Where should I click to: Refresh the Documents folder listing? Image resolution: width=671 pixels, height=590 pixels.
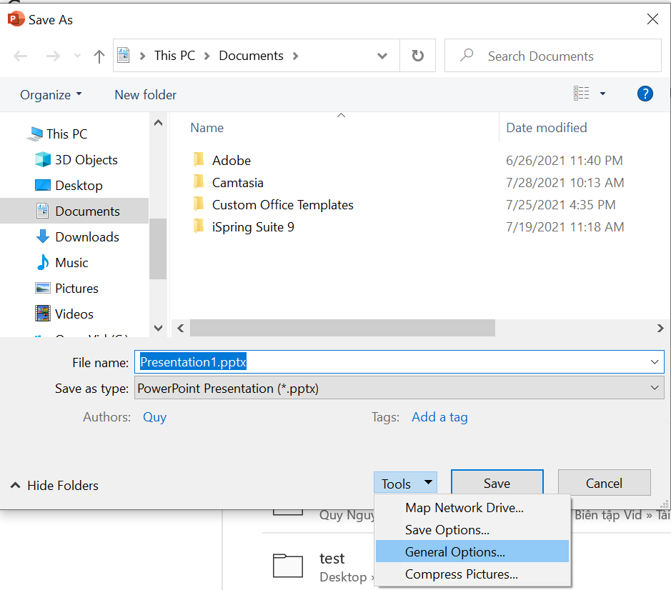pyautogui.click(x=417, y=56)
